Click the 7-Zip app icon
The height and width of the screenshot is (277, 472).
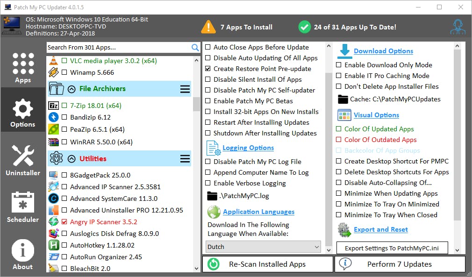(53, 106)
